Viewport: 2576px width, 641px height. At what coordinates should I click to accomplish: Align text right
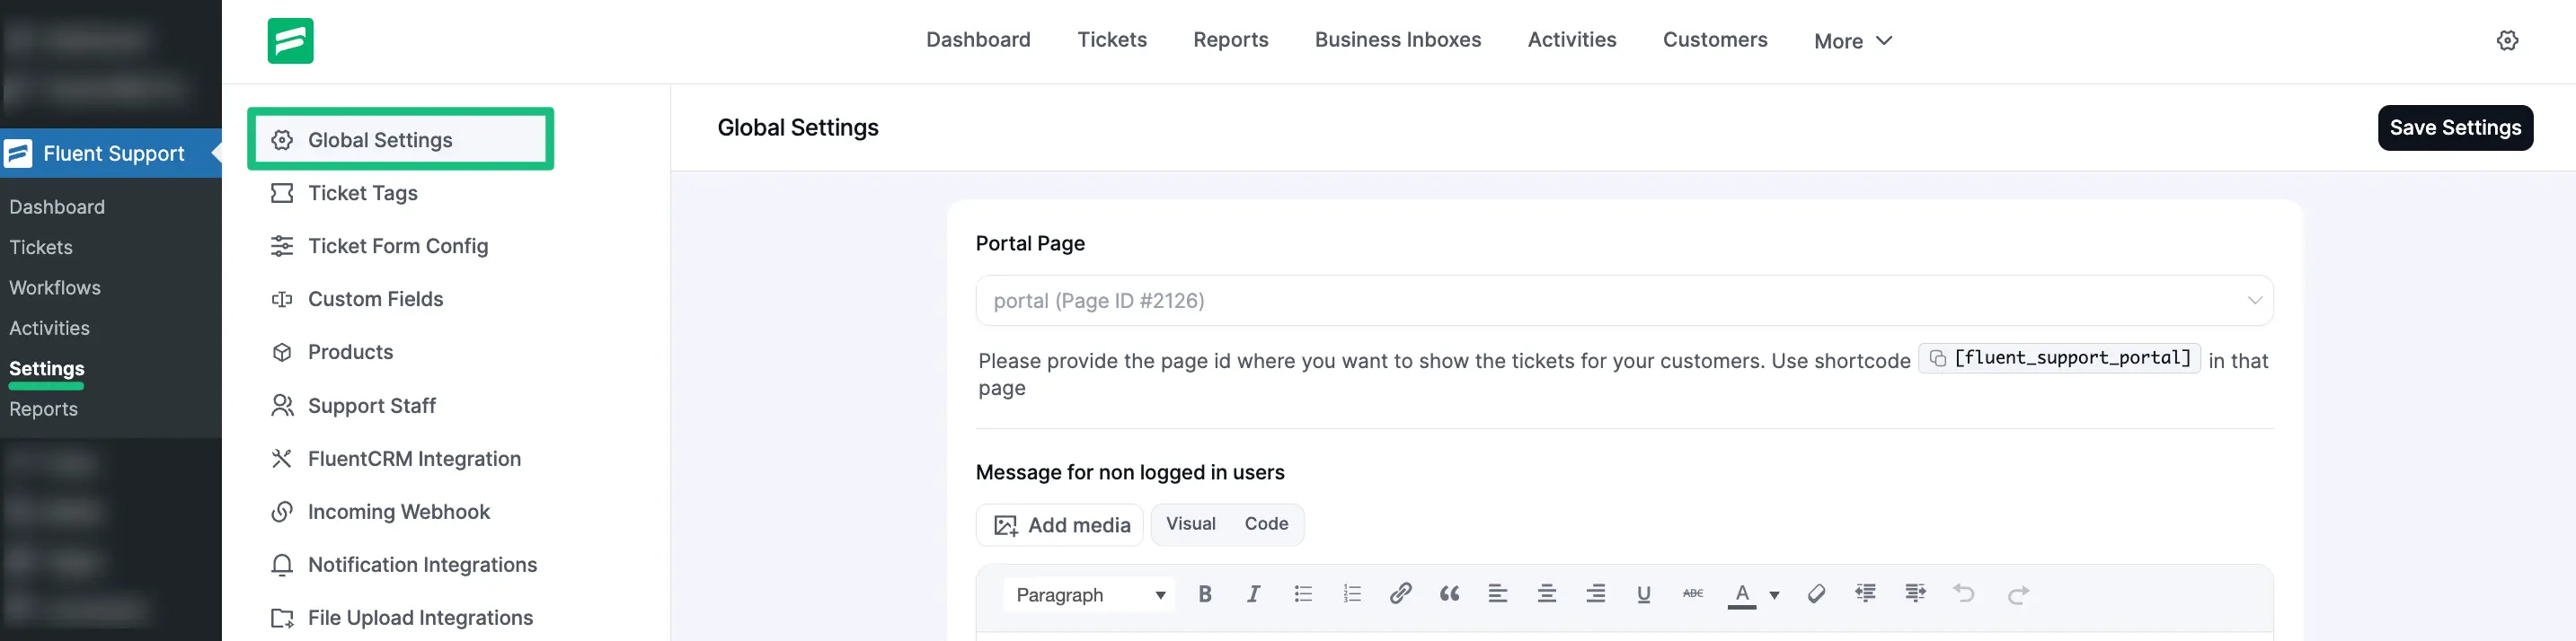tap(1595, 594)
